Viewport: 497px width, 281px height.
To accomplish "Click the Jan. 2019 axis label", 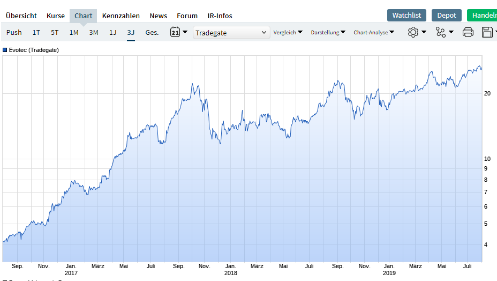I will pyautogui.click(x=389, y=270).
